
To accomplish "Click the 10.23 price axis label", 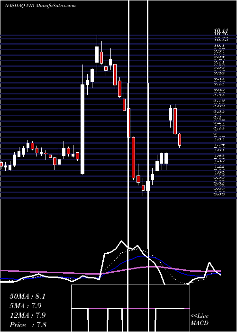I will tap(220, 39).
